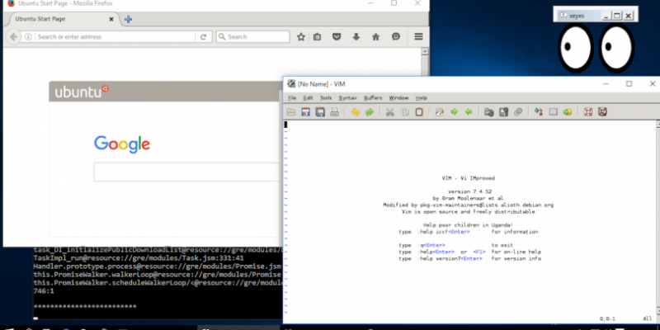Screen dimensions: 660x330
Task: Click VIM's Save All files icon
Action: pos(320,112)
